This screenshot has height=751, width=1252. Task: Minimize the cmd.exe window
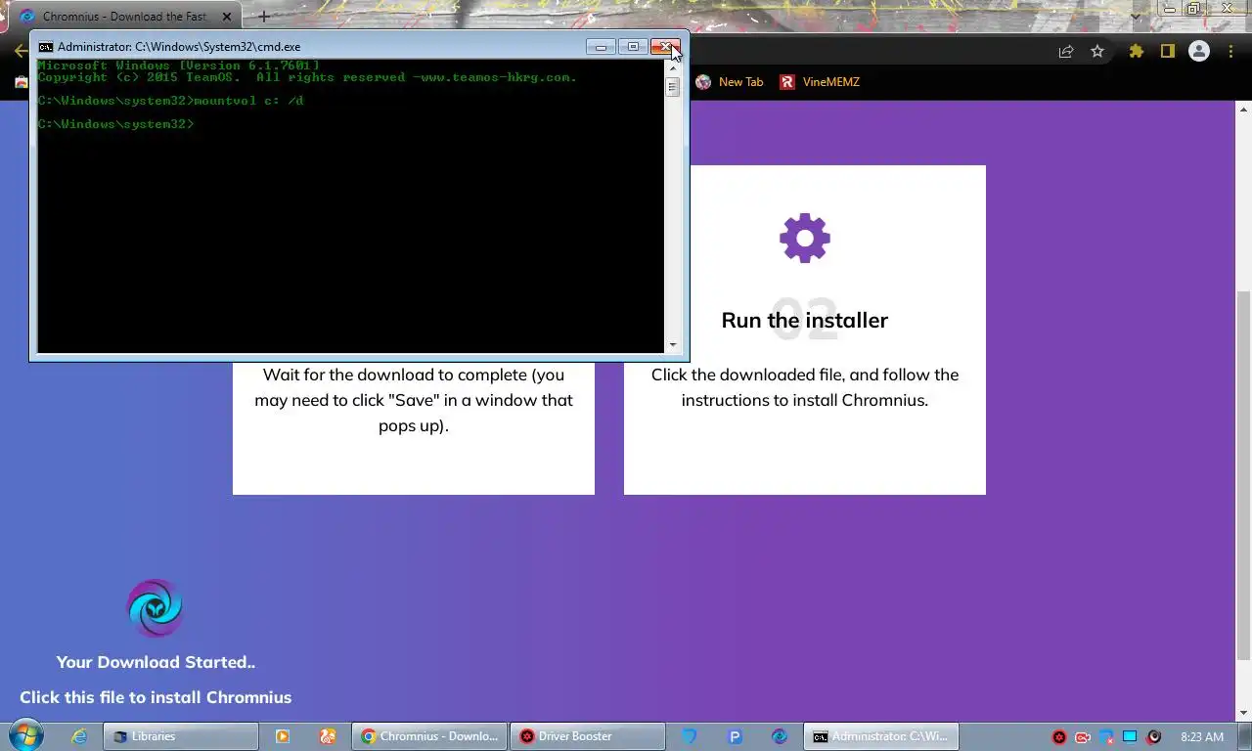601,46
